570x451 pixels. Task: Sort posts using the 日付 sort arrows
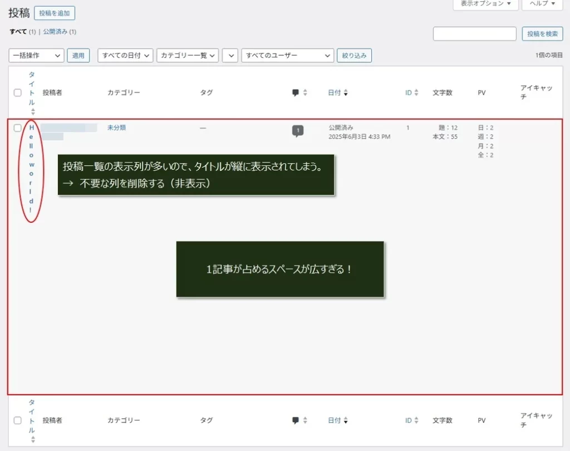point(346,92)
